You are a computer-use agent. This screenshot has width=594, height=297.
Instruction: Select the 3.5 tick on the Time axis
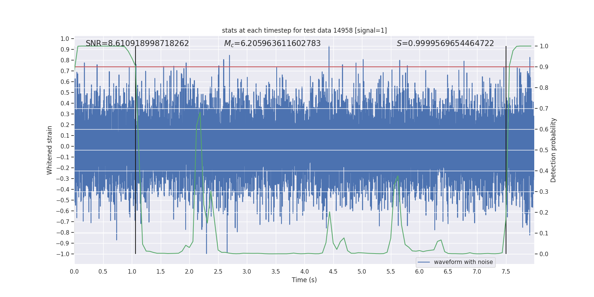click(275, 271)
